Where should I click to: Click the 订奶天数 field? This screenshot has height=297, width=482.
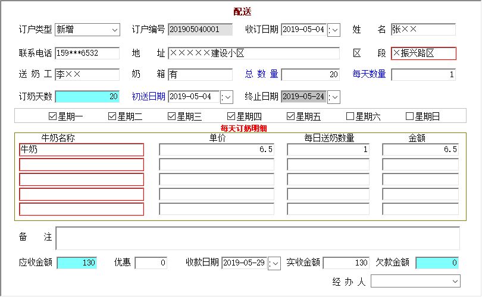coord(87,96)
